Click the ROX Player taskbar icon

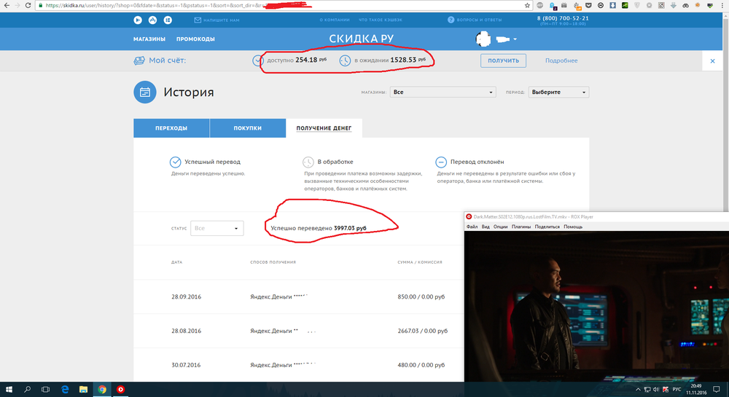[x=120, y=390]
